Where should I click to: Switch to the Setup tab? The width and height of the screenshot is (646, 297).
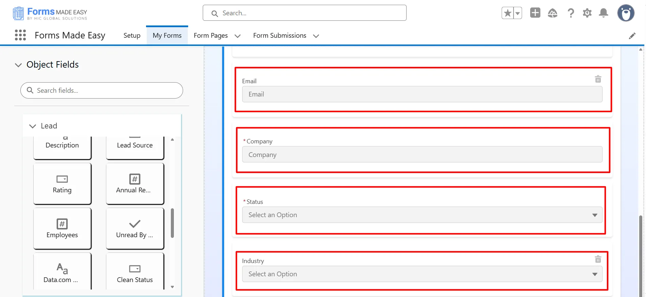tap(132, 36)
